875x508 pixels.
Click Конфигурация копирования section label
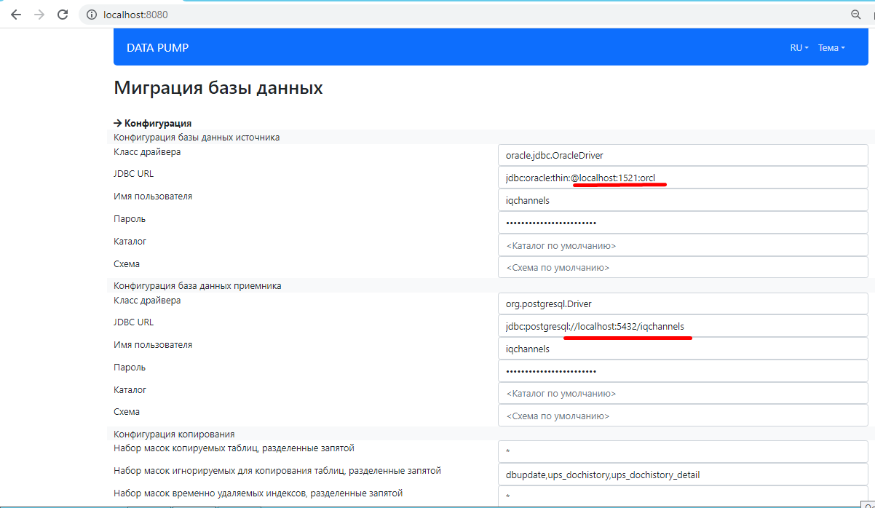pos(174,434)
